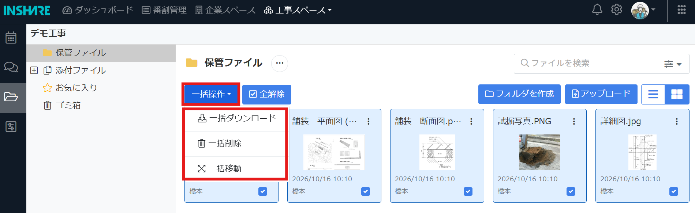Open the bottom sidebar settings-sheet icon
Screen dimensions: 695x213
(11, 126)
